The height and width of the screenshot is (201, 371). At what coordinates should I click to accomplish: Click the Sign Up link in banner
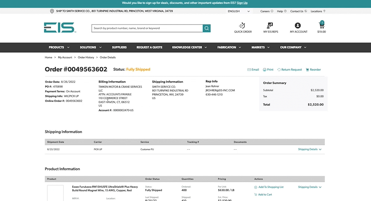[242, 3]
